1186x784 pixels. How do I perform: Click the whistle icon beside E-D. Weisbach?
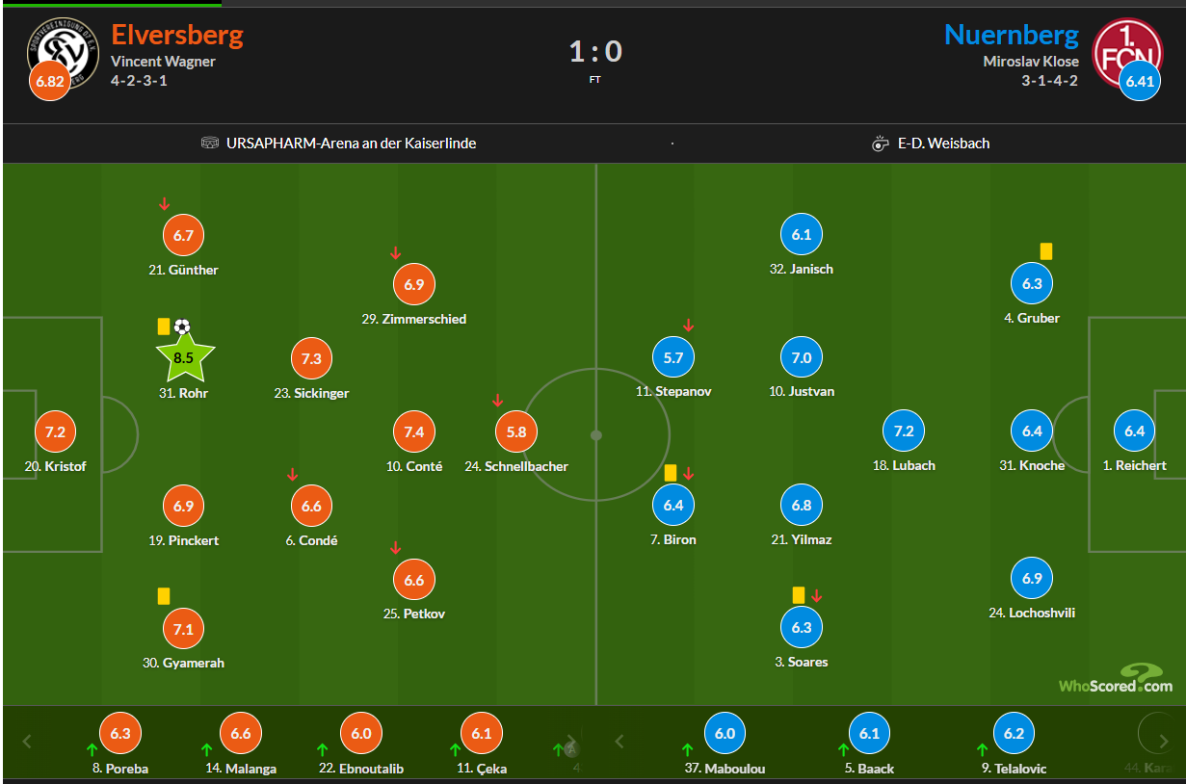pyautogui.click(x=880, y=144)
